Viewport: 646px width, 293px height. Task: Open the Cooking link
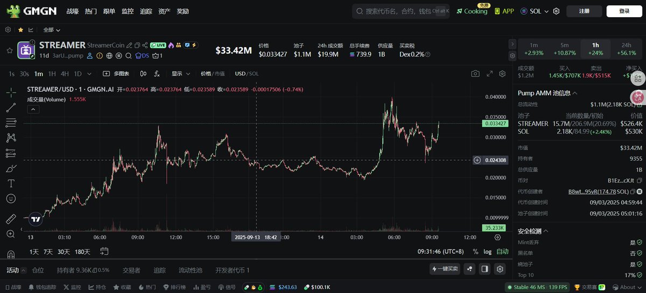[472, 11]
